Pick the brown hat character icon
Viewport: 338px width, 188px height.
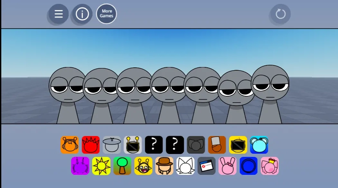click(164, 166)
